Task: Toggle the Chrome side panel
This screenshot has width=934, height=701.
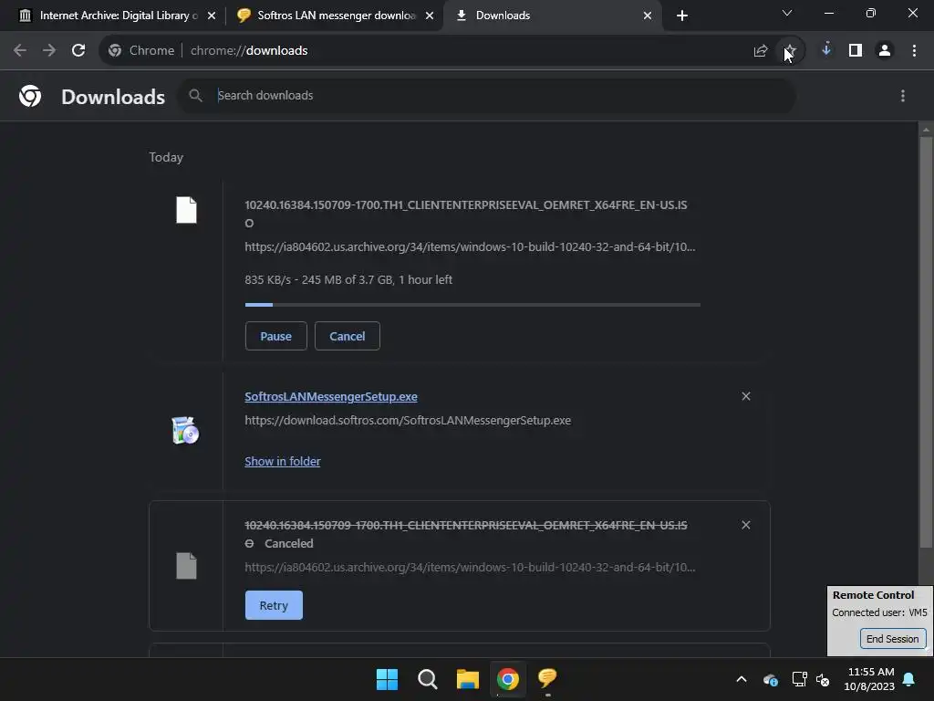Action: point(856,51)
